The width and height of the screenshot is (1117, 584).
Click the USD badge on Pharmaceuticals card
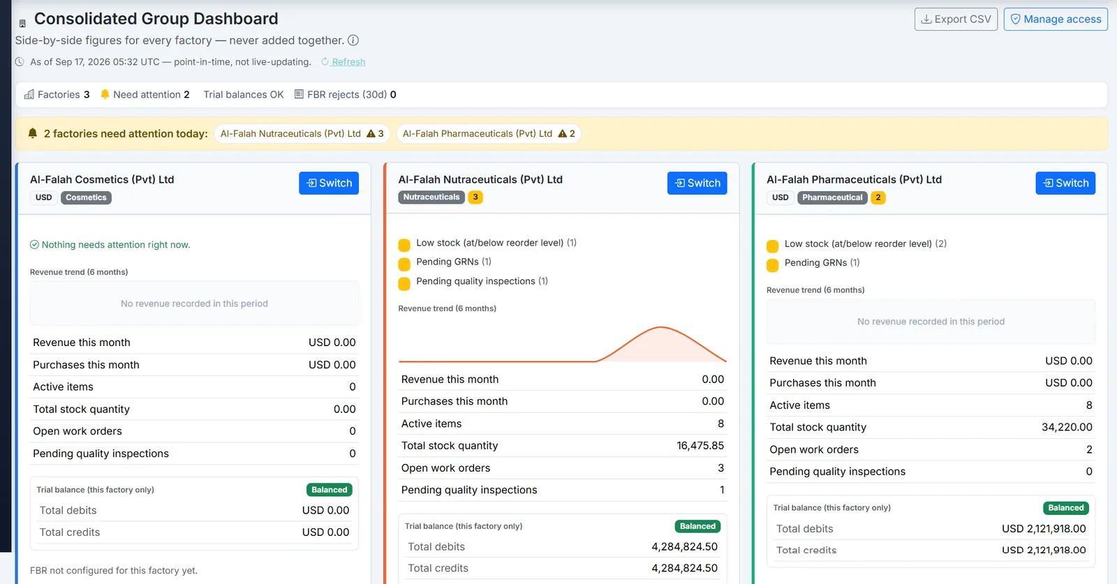781,197
